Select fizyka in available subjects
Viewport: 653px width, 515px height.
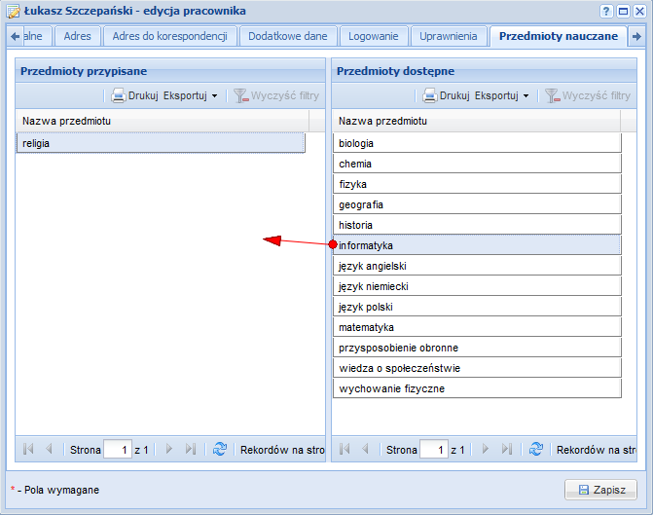tap(477, 184)
